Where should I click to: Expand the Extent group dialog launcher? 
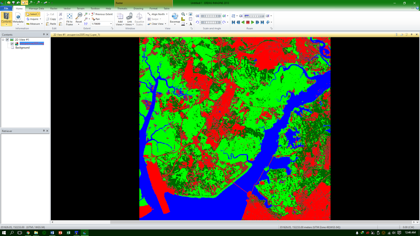coord(112,28)
